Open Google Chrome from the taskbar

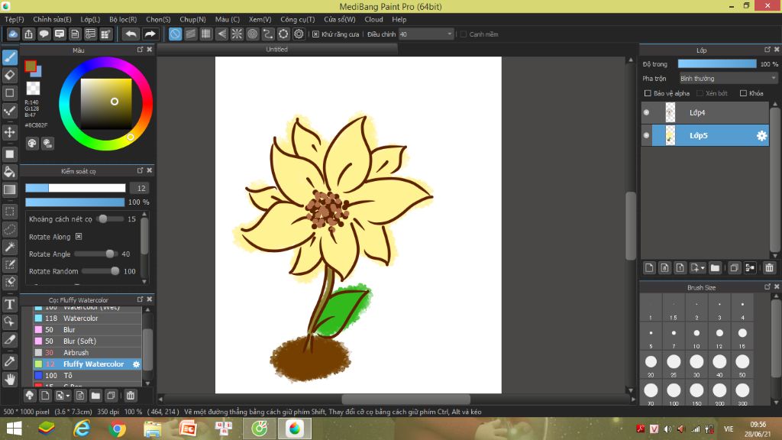coord(118,429)
